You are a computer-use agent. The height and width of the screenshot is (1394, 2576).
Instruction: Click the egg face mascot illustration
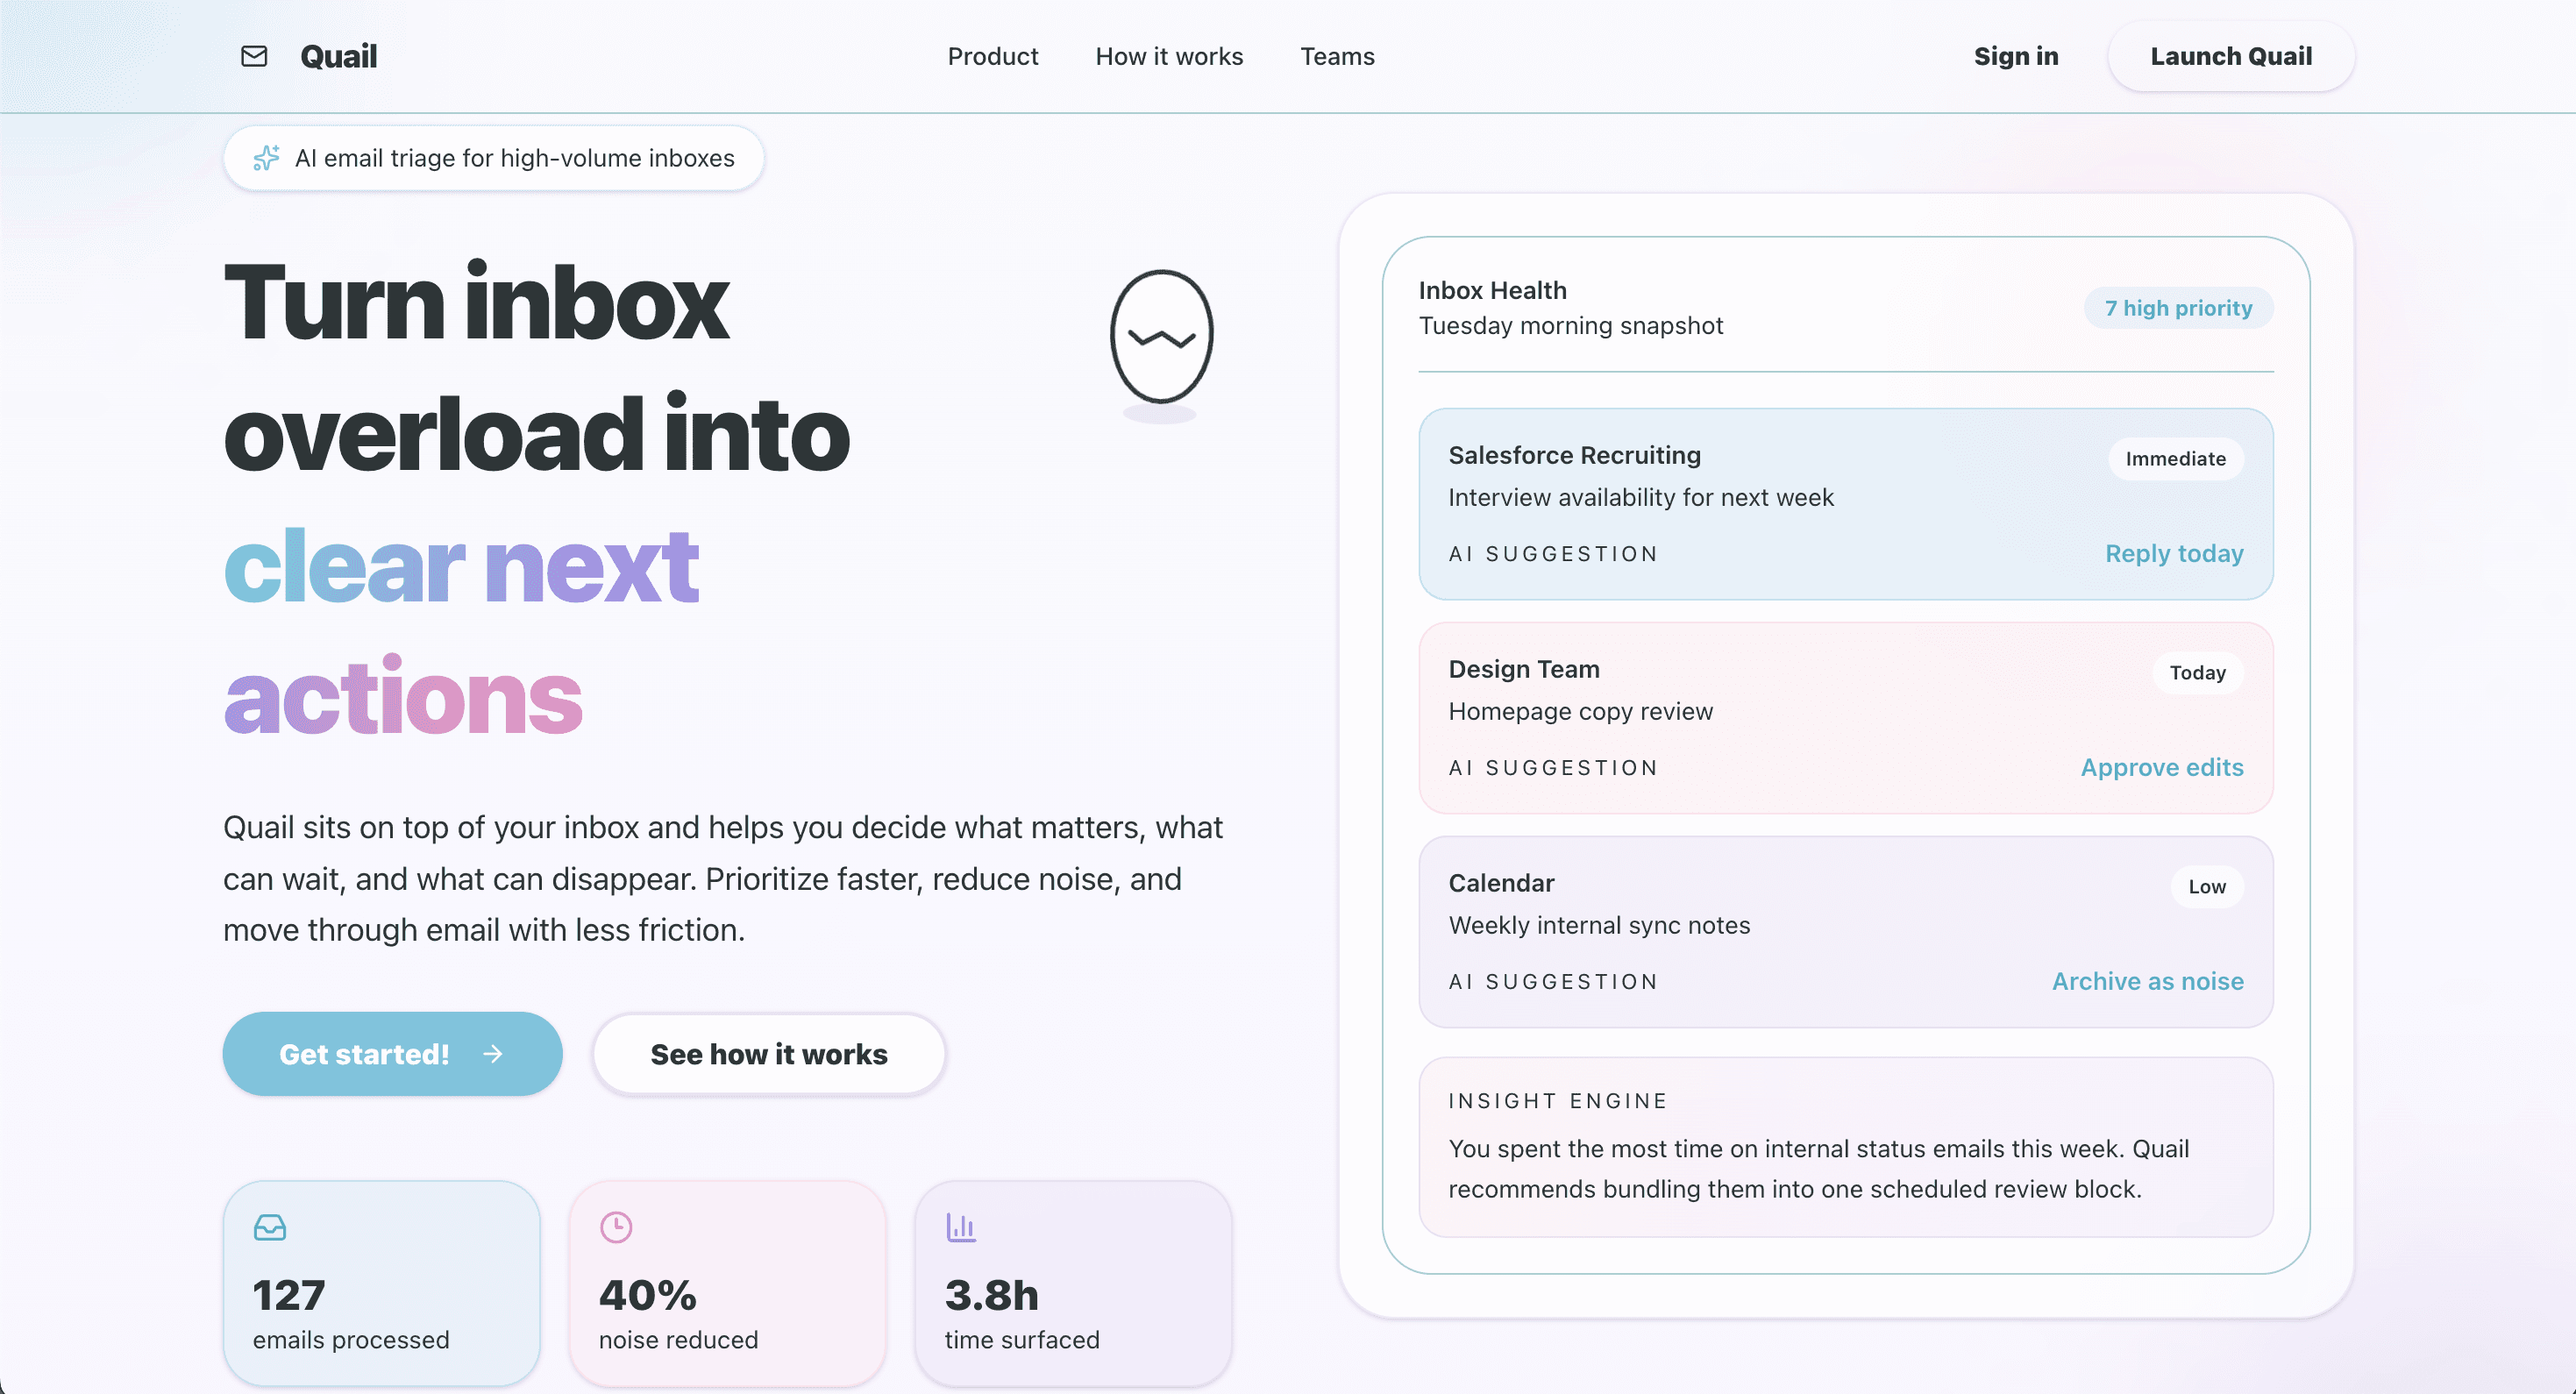[x=1161, y=337]
